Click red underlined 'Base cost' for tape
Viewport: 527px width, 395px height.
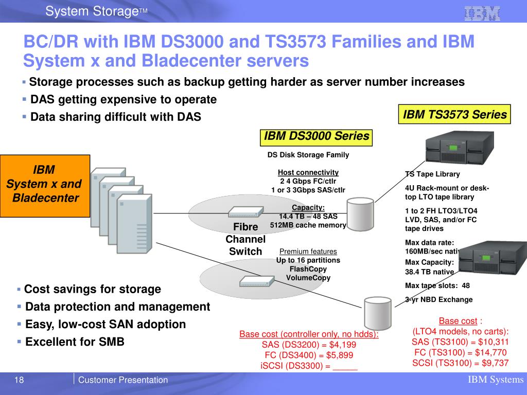458,321
